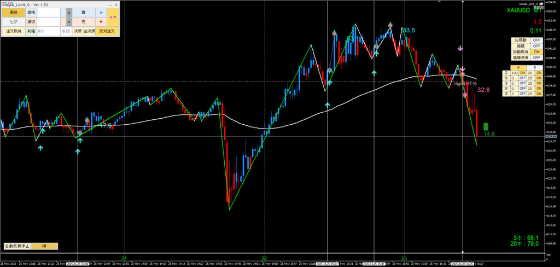Clear the 価格 field with its x icon
The width and height of the screenshot is (560, 267).
click(x=68, y=12)
